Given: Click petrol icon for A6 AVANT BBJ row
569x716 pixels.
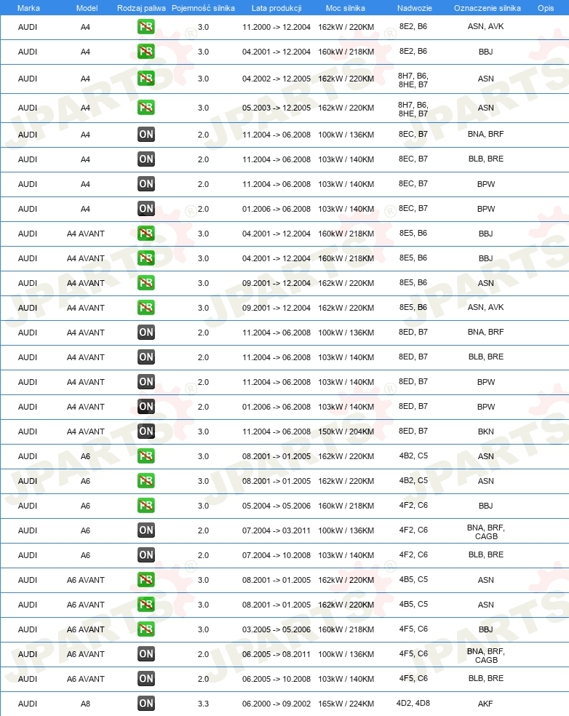Looking at the screenshot, I should [146, 629].
